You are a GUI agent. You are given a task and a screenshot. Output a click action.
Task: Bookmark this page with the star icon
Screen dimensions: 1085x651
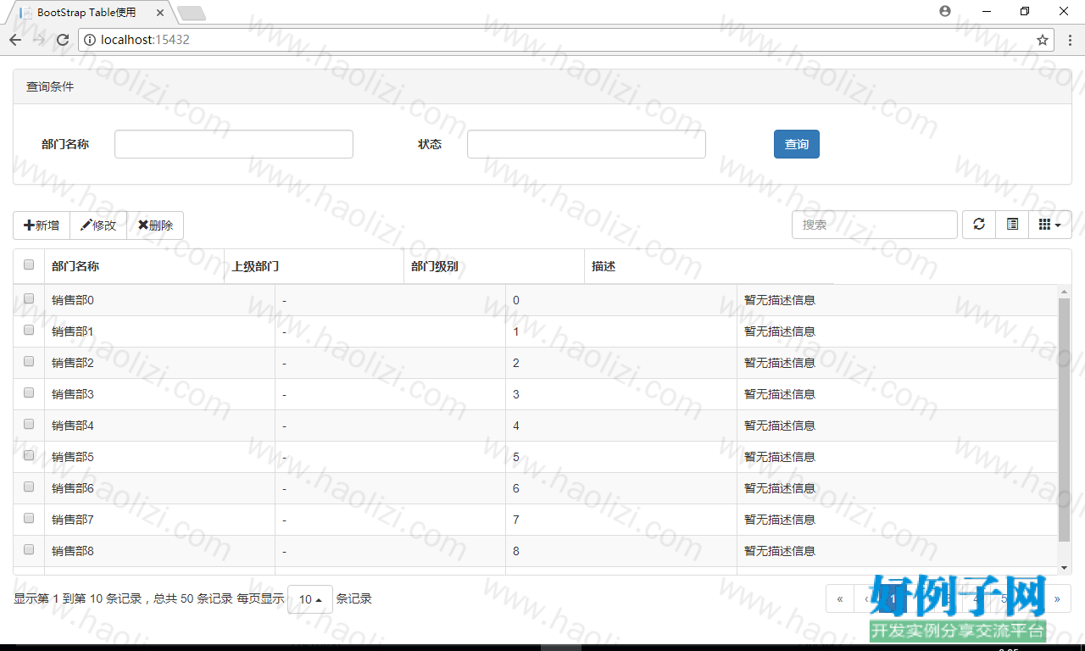pyautogui.click(x=1043, y=40)
